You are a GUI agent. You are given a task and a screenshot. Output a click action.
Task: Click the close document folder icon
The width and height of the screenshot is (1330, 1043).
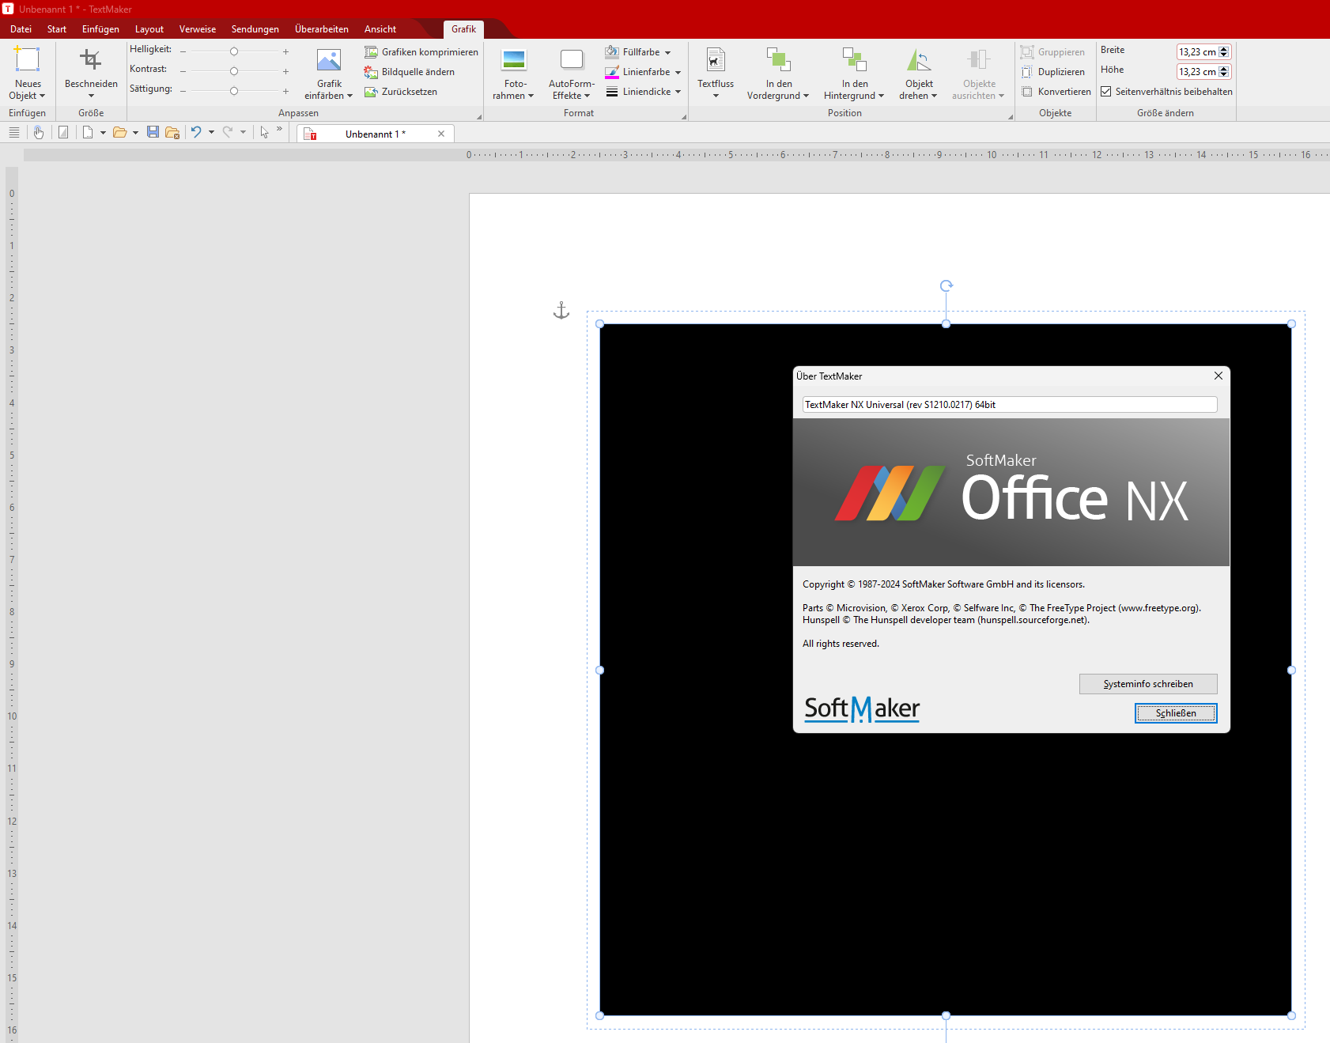click(x=172, y=133)
